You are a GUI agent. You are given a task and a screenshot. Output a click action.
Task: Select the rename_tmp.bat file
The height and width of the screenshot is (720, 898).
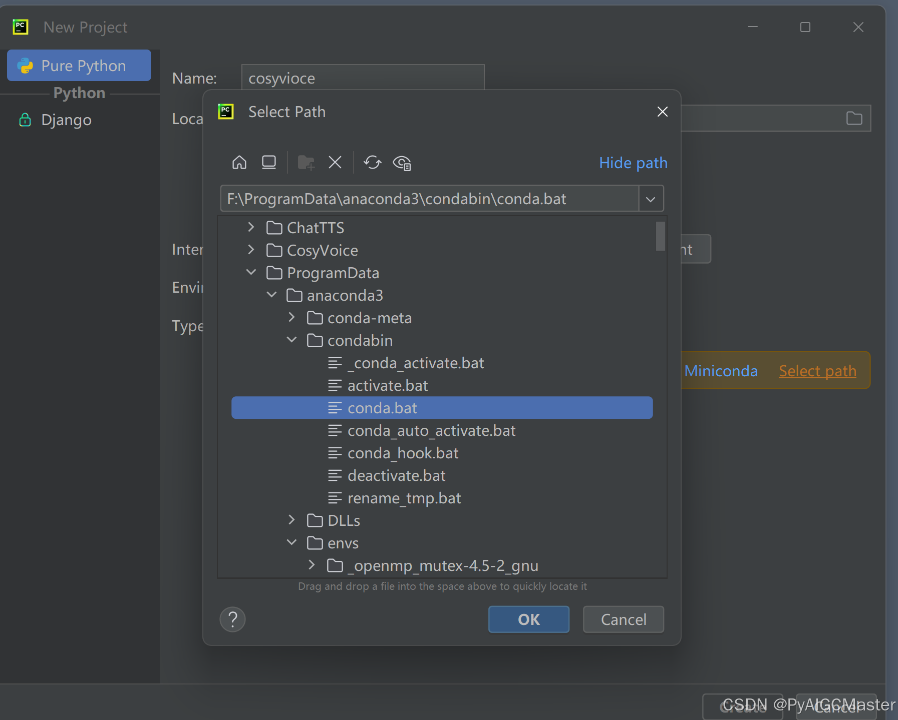coord(394,498)
